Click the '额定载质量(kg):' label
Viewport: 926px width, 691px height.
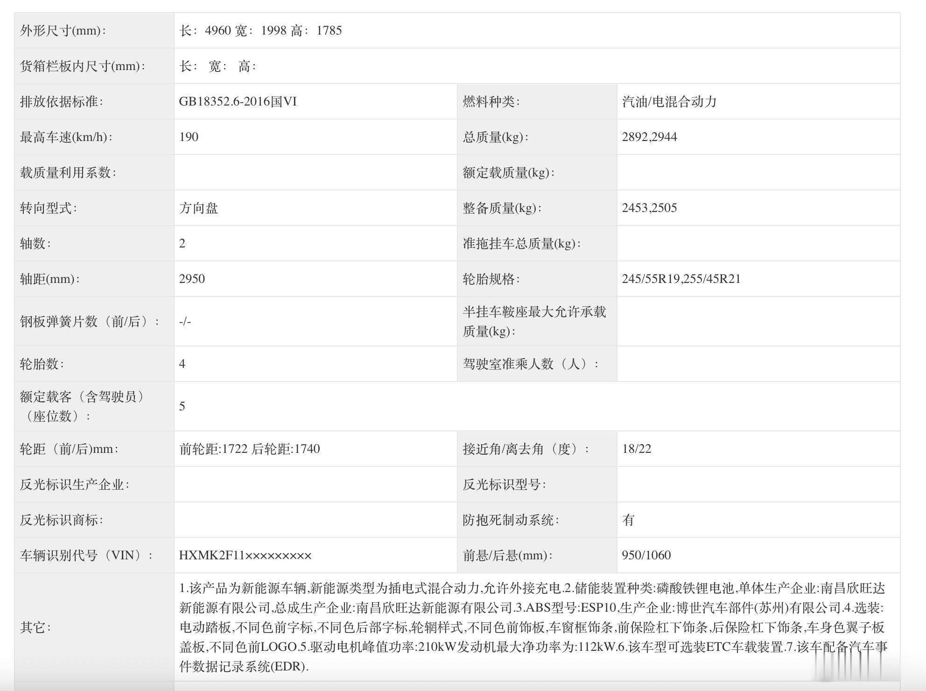coord(508,172)
